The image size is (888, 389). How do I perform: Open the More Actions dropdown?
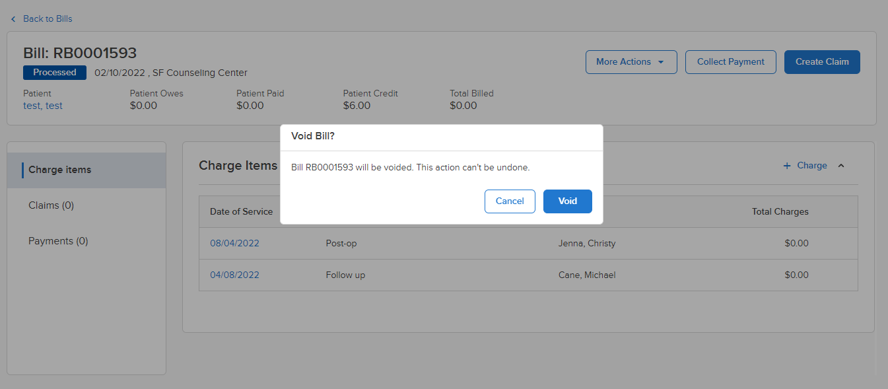(x=631, y=62)
